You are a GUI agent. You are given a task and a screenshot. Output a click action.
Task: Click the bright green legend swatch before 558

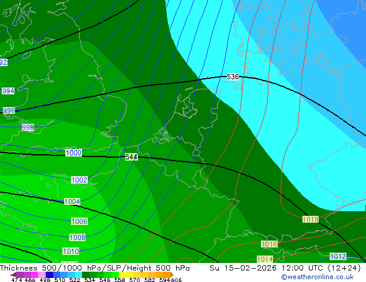point(115,275)
